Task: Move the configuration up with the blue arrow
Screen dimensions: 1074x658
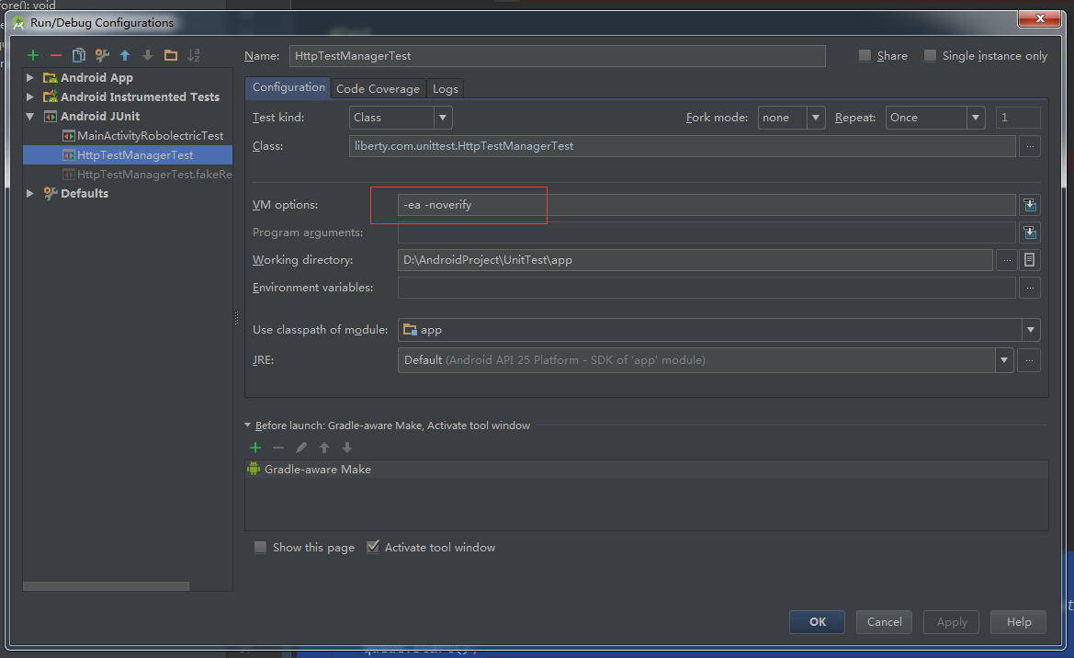Action: pyautogui.click(x=125, y=55)
